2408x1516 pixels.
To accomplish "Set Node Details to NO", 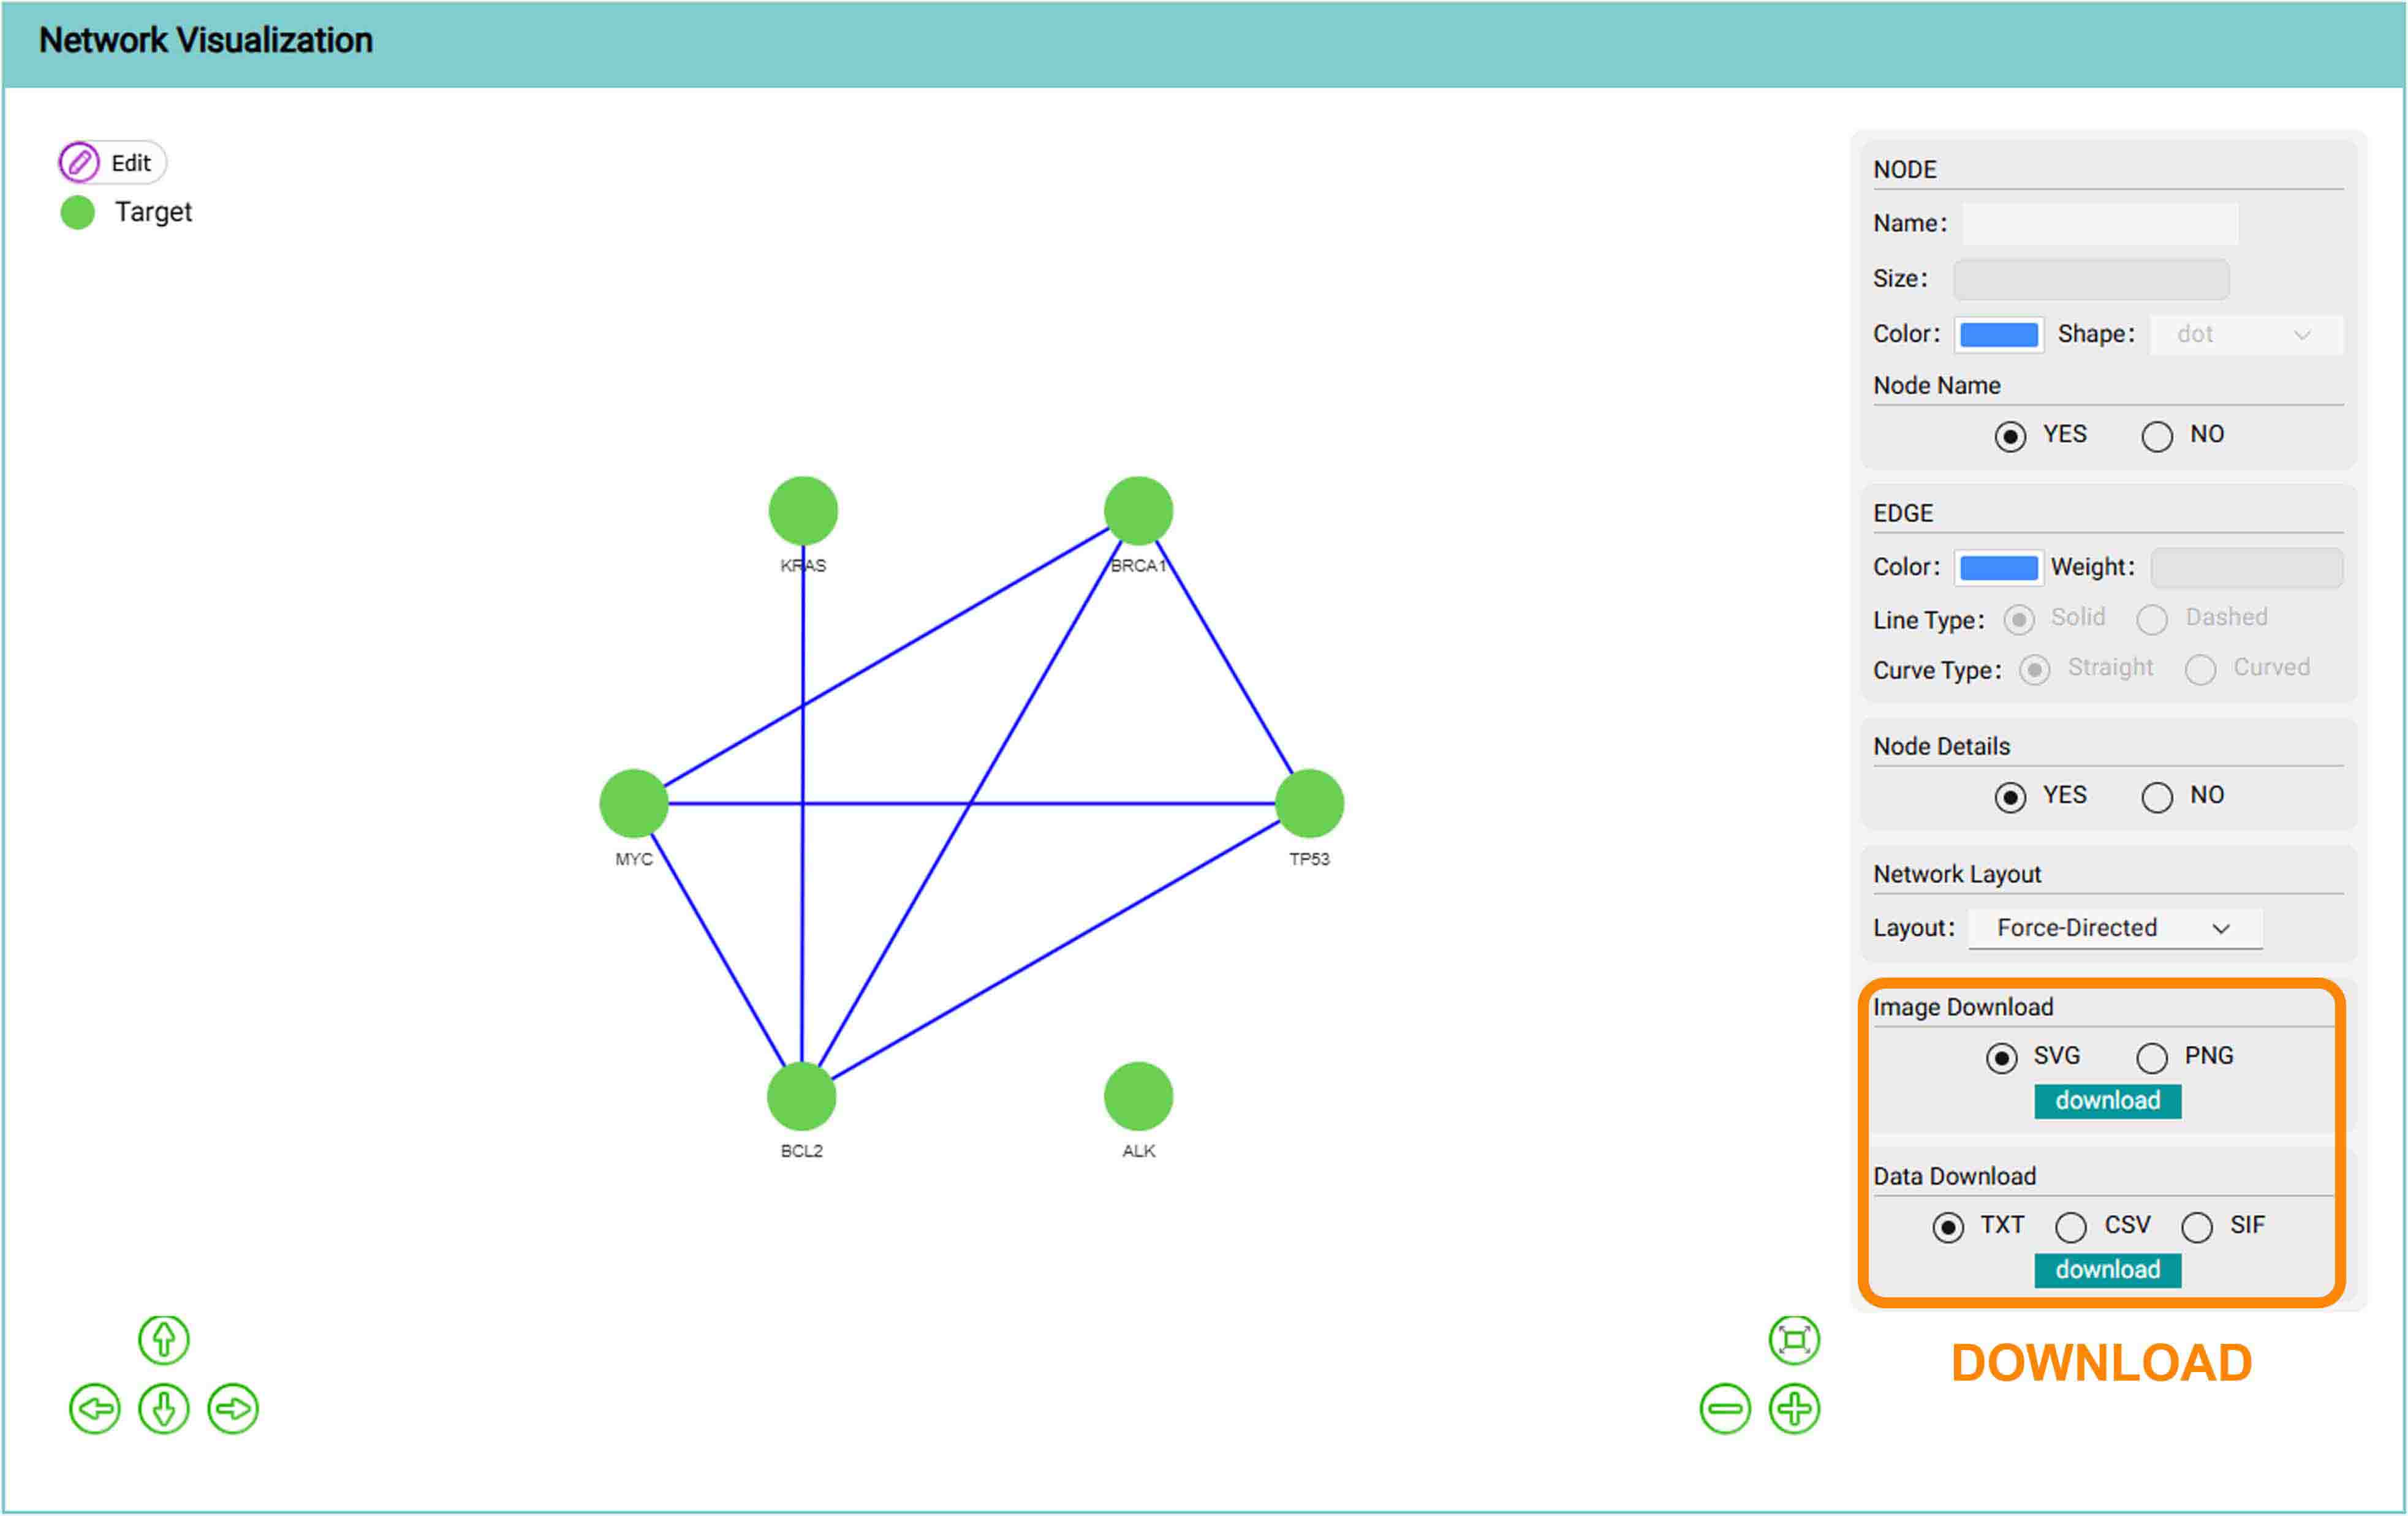I will tap(2157, 797).
